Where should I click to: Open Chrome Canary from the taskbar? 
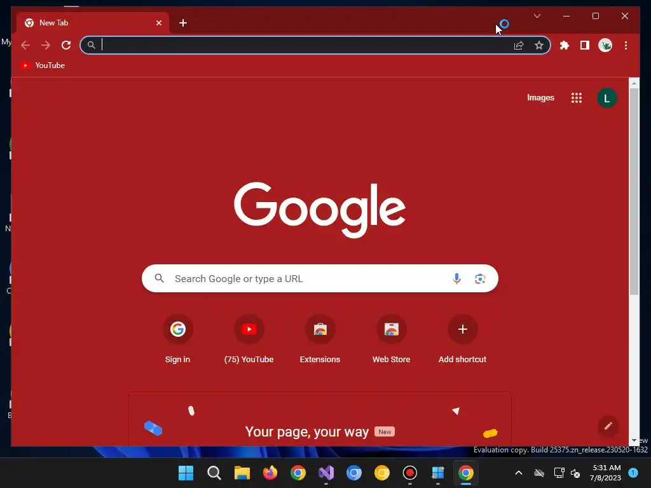pyautogui.click(x=382, y=473)
